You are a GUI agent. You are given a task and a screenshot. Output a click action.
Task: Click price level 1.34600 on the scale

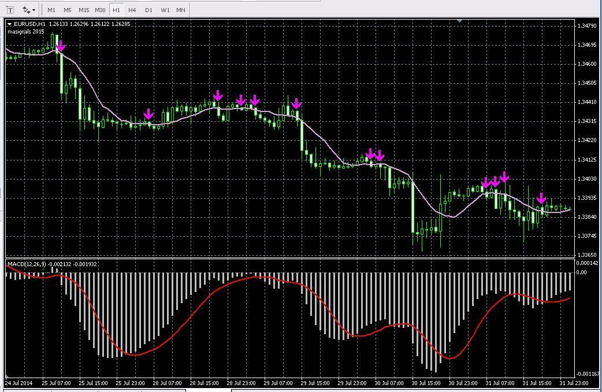[x=587, y=64]
